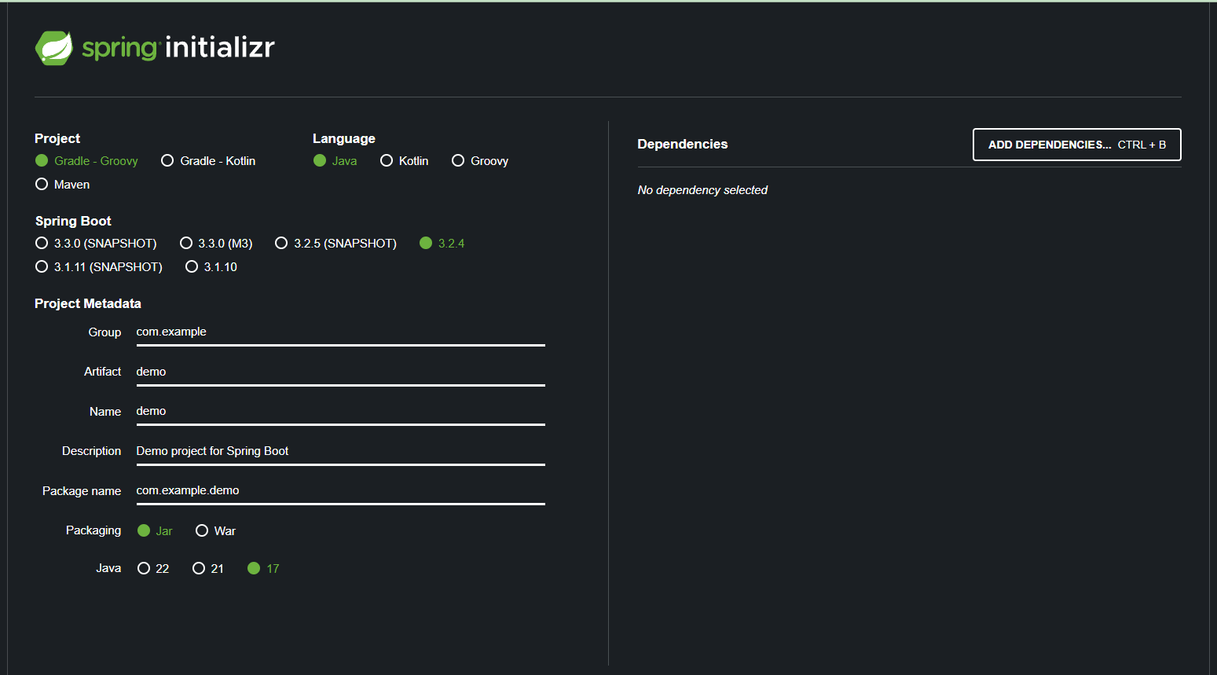Viewport: 1217px width, 675px height.
Task: Click the Package name input field
Action: coord(341,490)
